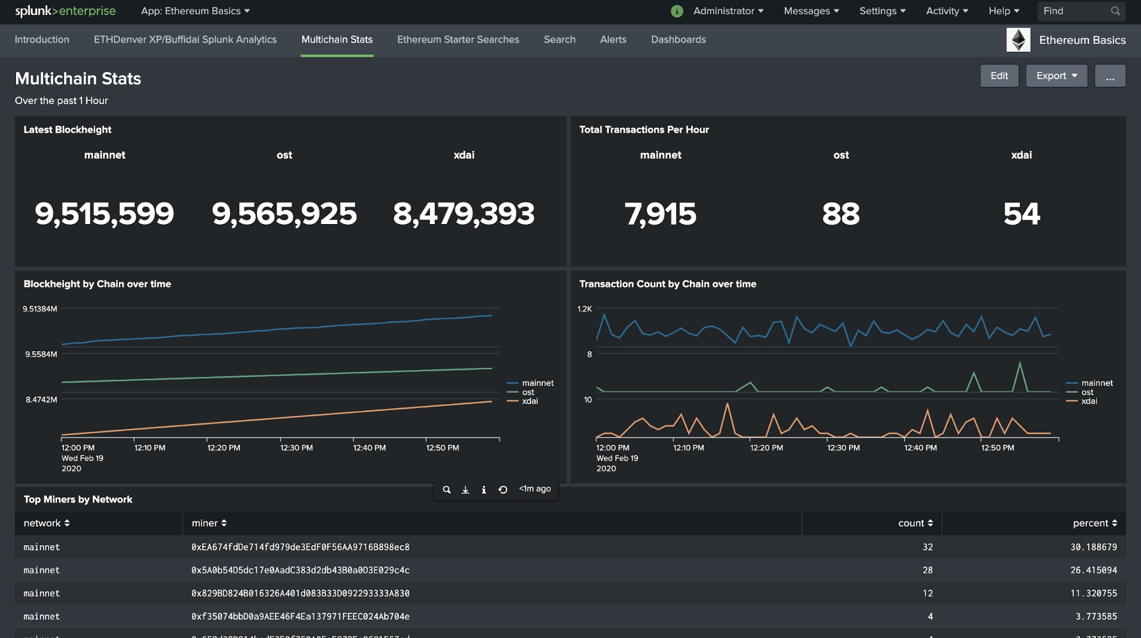Click miner address starting 0xf35074bb
The width and height of the screenshot is (1141, 638).
coord(300,616)
